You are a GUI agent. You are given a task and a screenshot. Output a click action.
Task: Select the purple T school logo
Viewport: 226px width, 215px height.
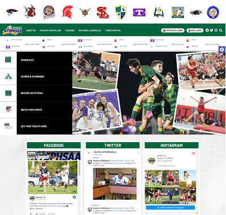pos(139,12)
